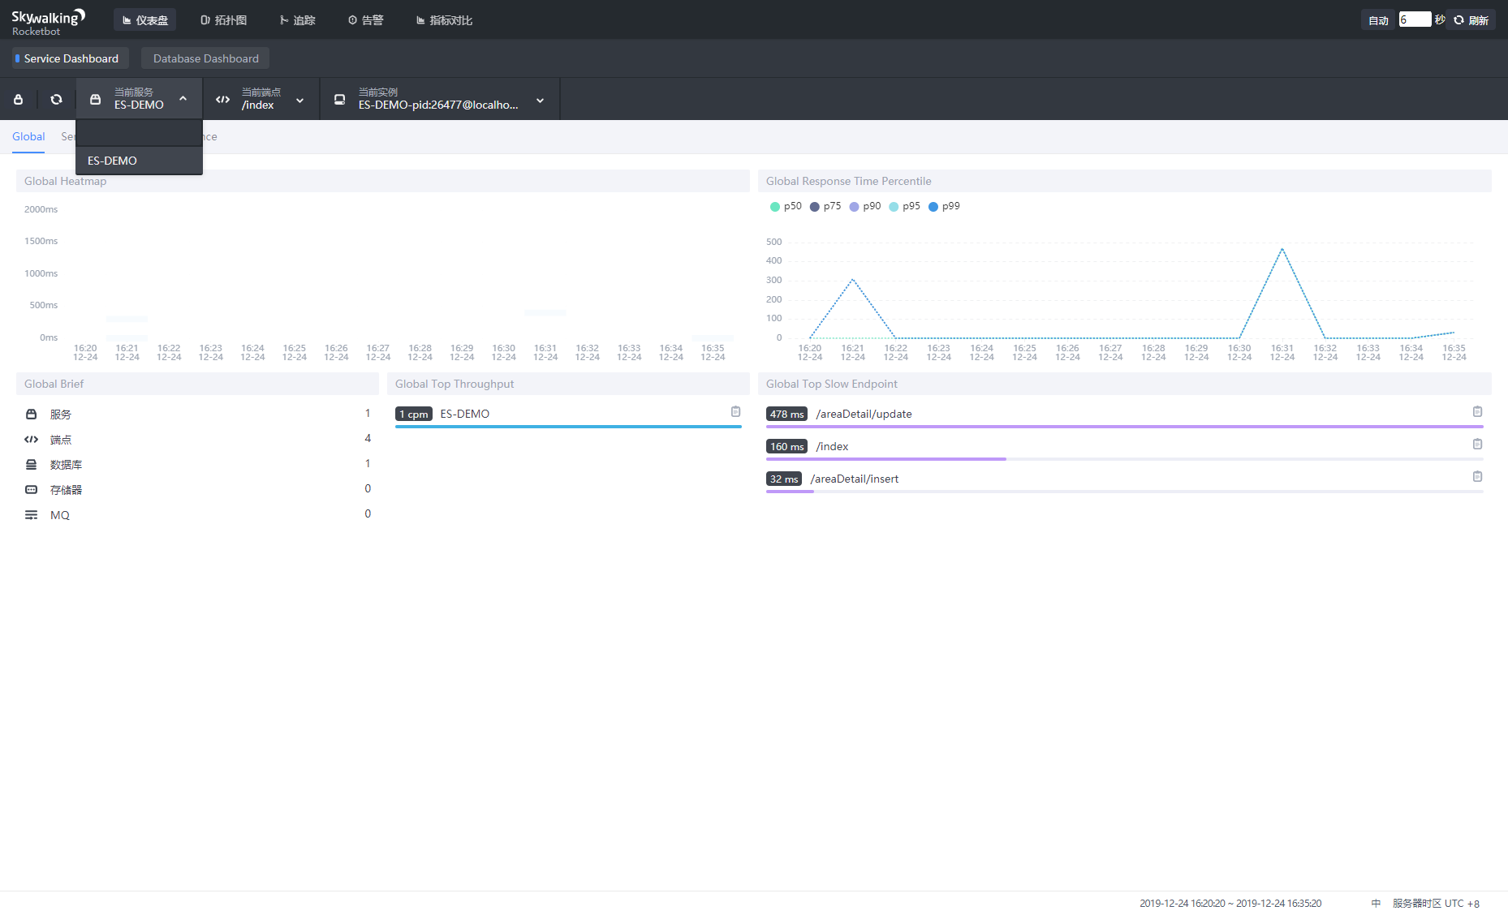Click the MQ icon in Global Brief

pos(31,515)
